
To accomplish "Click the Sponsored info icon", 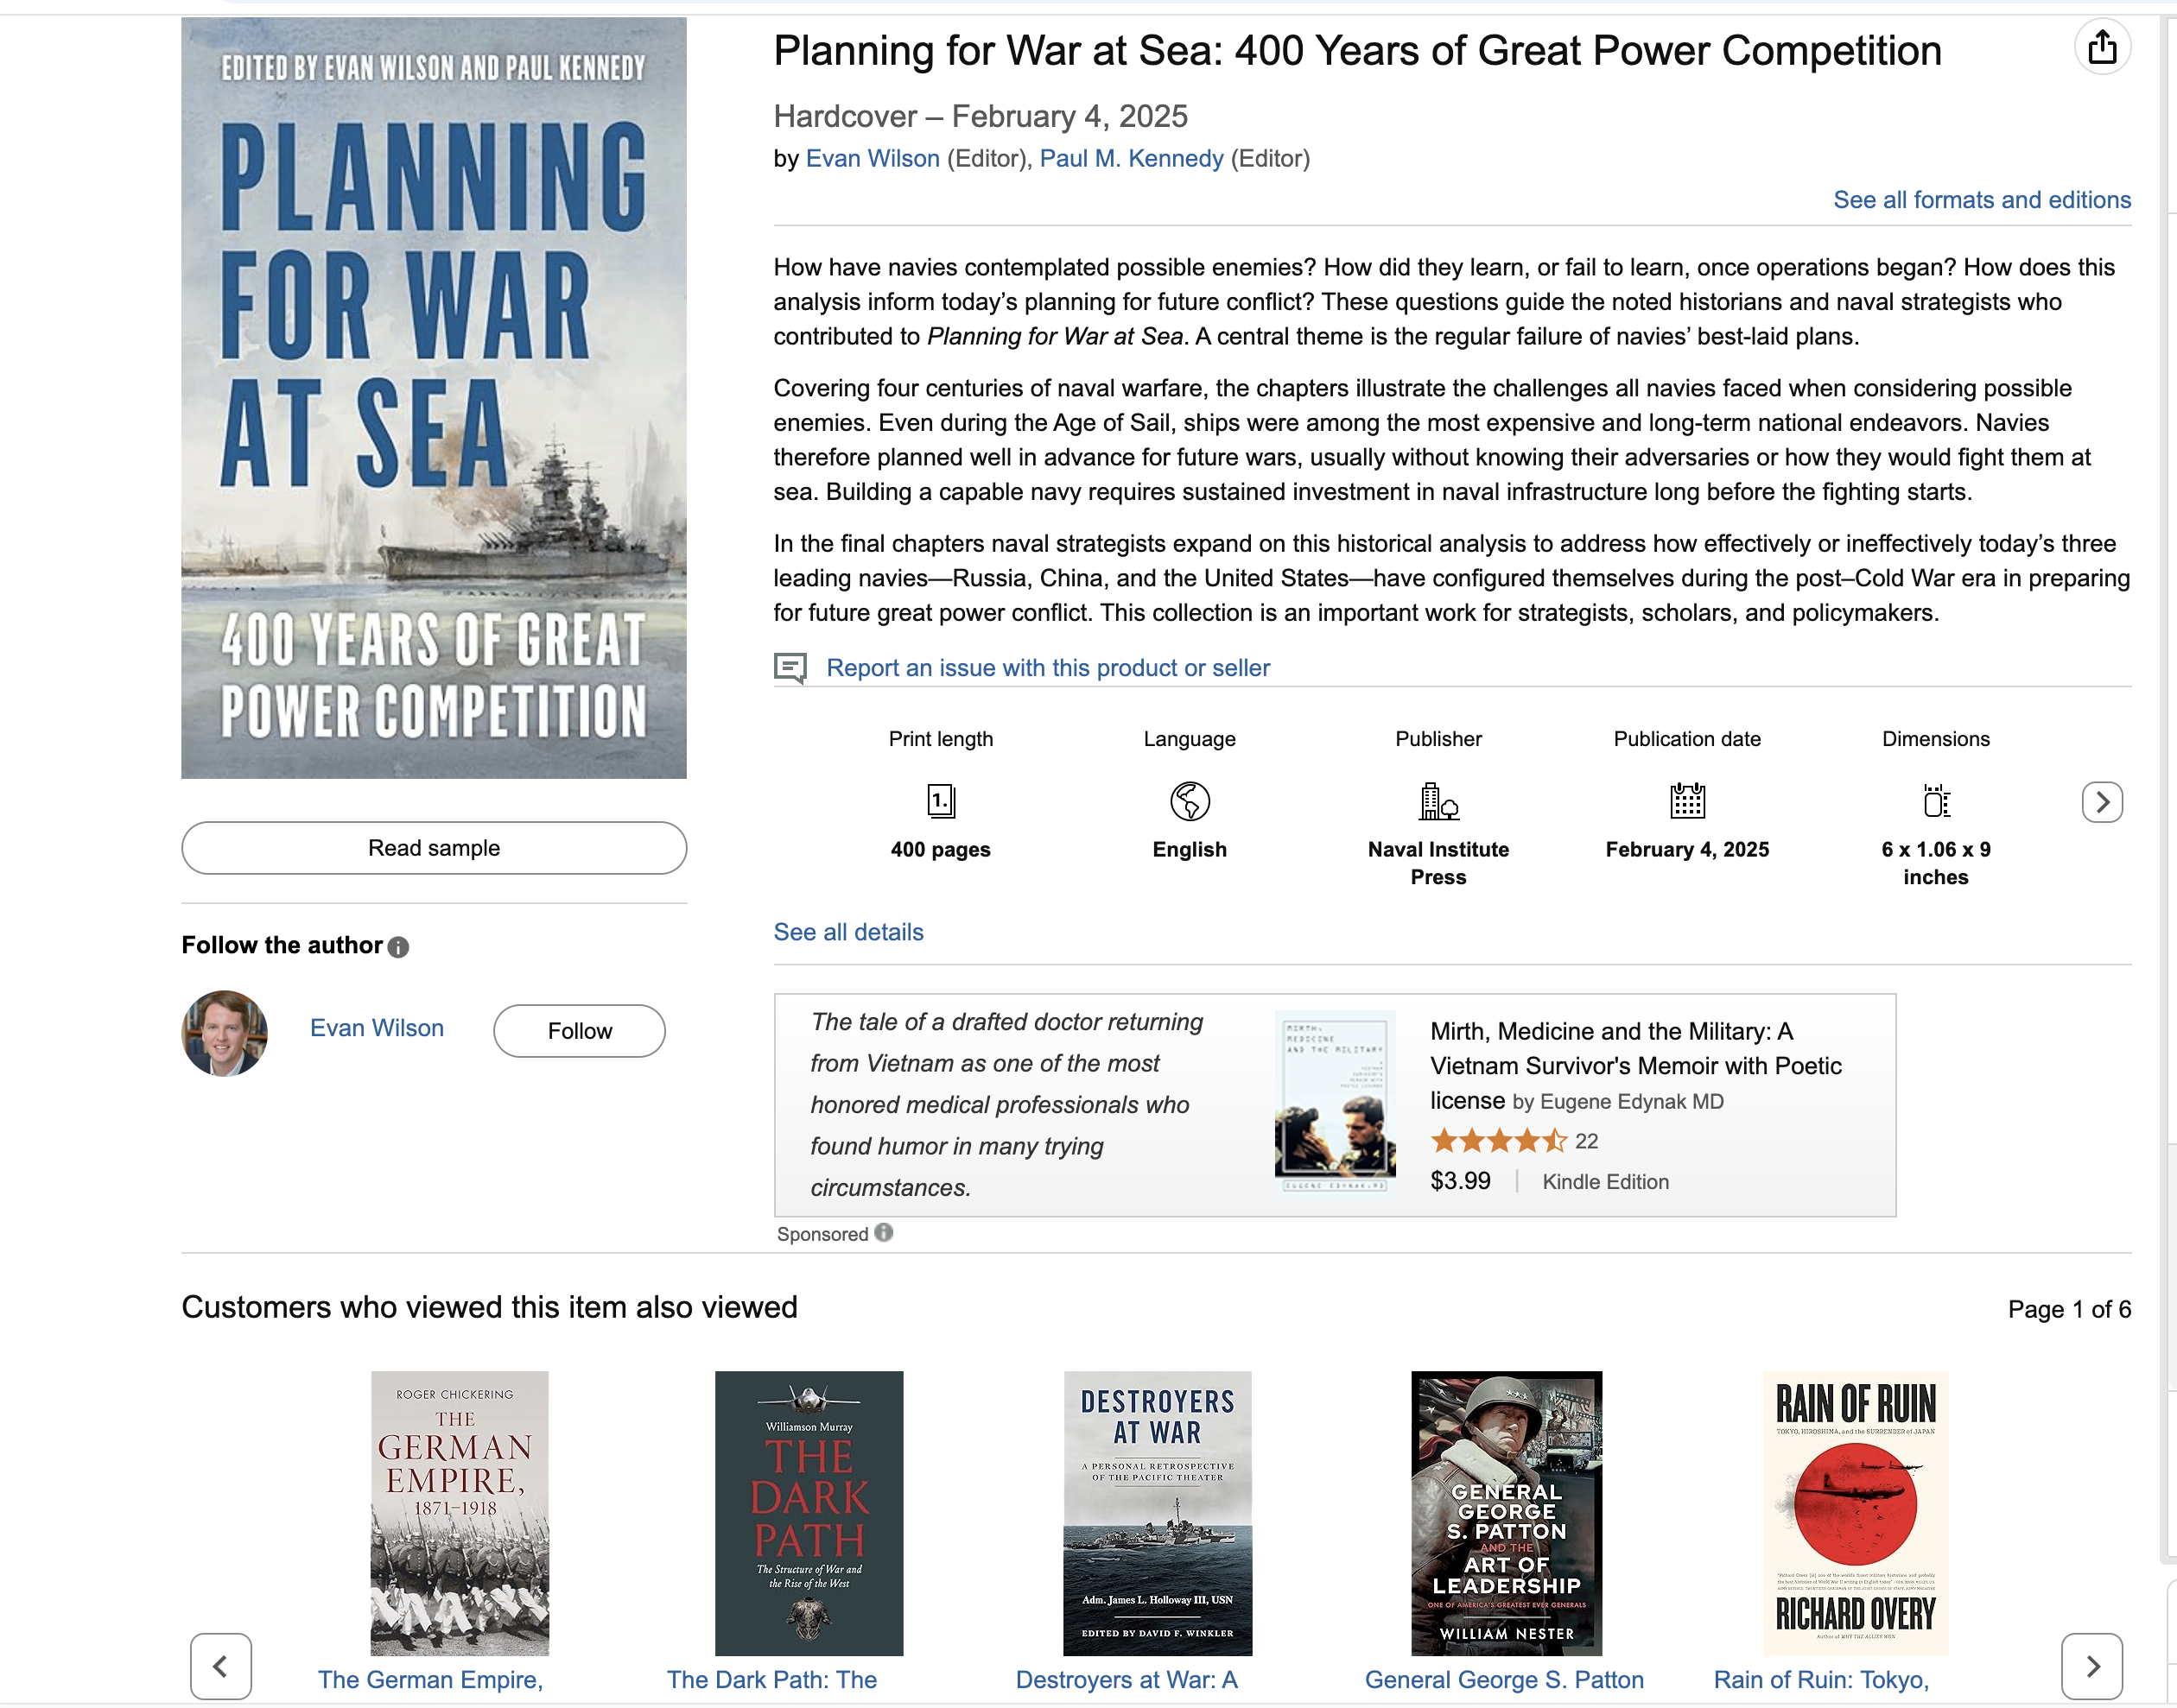I will coord(884,1233).
